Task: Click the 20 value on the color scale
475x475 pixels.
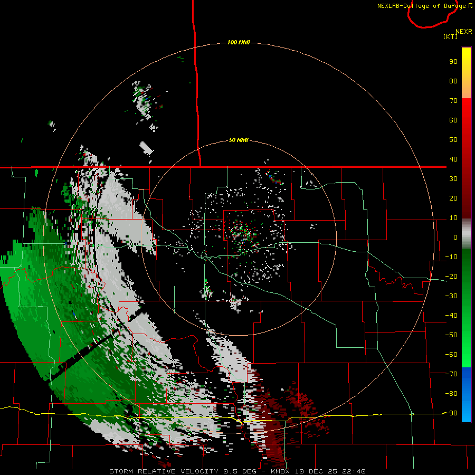Action: (x=453, y=198)
